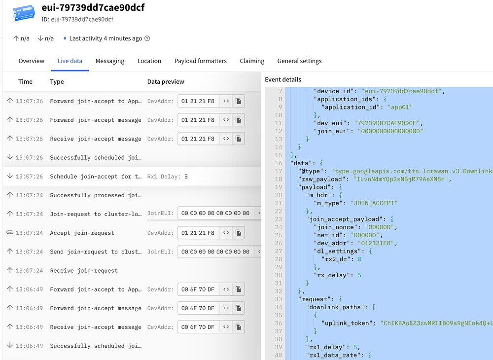Click the uplink arrow next to first n/a
The height and width of the screenshot is (360, 493).
tap(16, 38)
